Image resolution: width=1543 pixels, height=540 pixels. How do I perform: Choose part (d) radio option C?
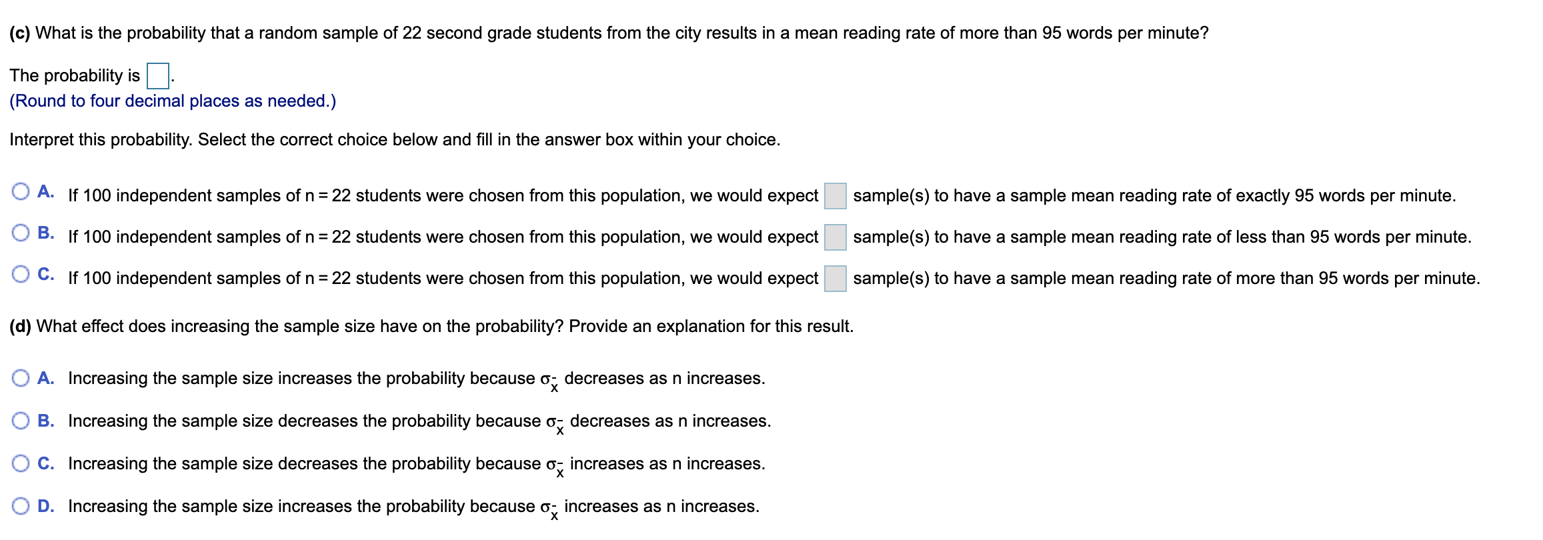click(x=21, y=464)
